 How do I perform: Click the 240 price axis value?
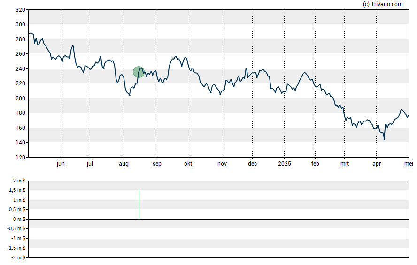coord(21,69)
